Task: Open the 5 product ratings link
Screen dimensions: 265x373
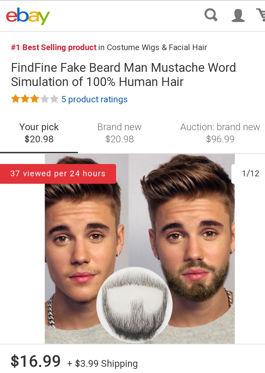Action: pyautogui.click(x=94, y=99)
